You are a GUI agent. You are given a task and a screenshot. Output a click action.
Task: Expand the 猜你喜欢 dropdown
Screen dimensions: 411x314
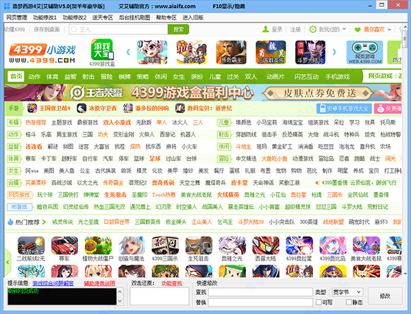point(389,29)
